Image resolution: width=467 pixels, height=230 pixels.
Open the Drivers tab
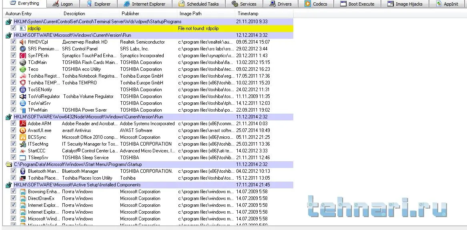(280, 4)
